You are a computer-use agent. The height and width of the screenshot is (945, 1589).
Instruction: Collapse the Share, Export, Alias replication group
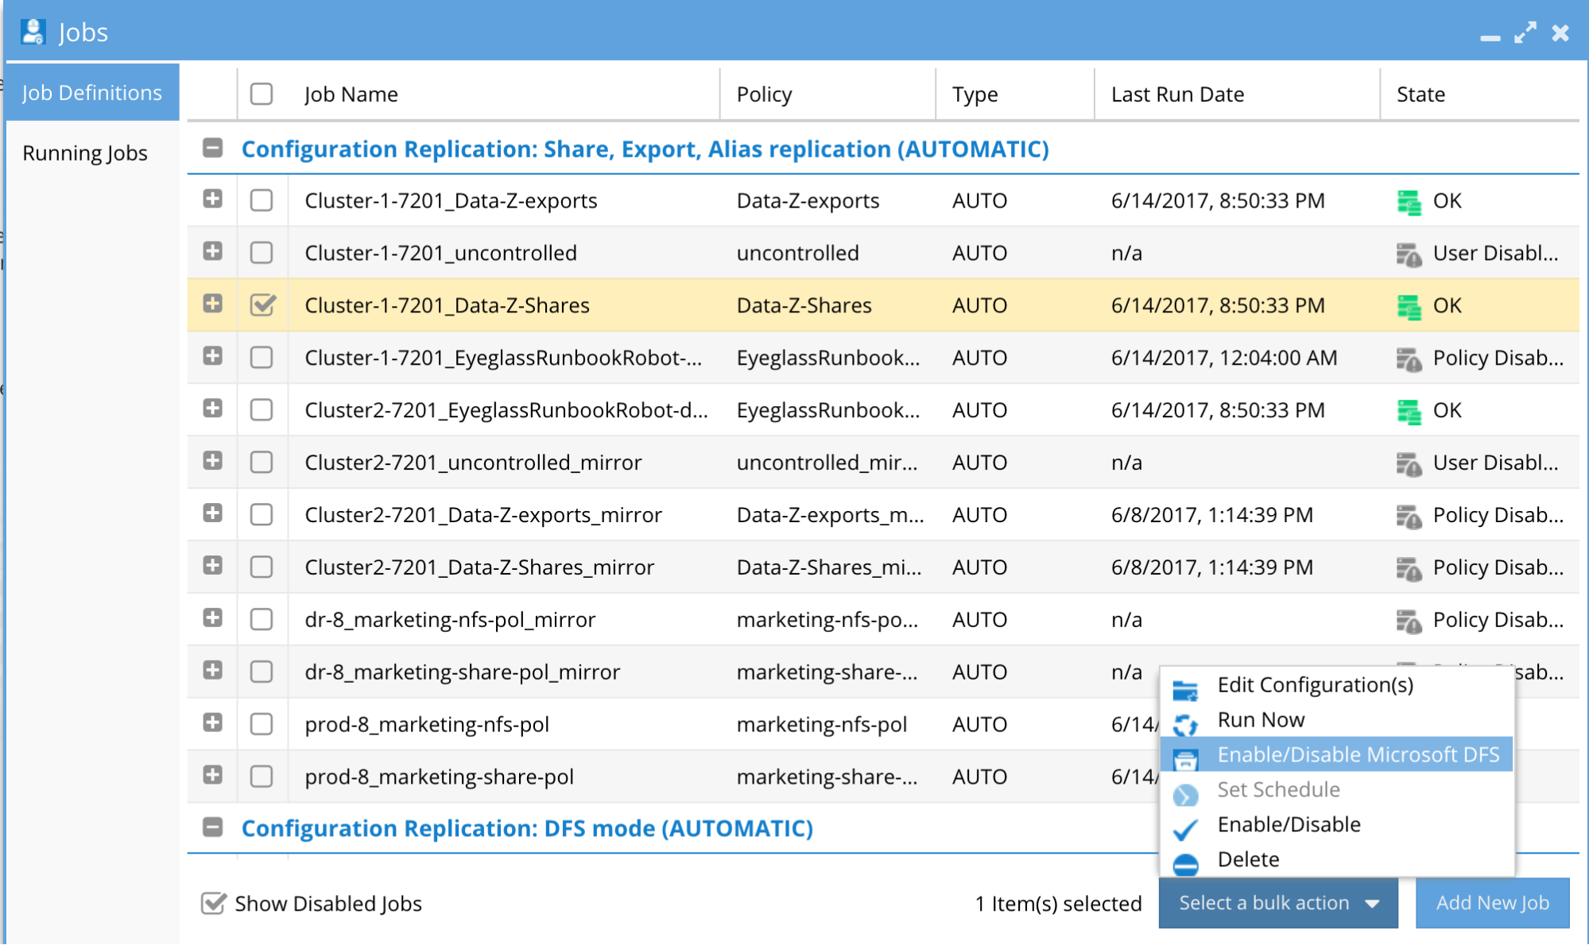[x=212, y=148]
